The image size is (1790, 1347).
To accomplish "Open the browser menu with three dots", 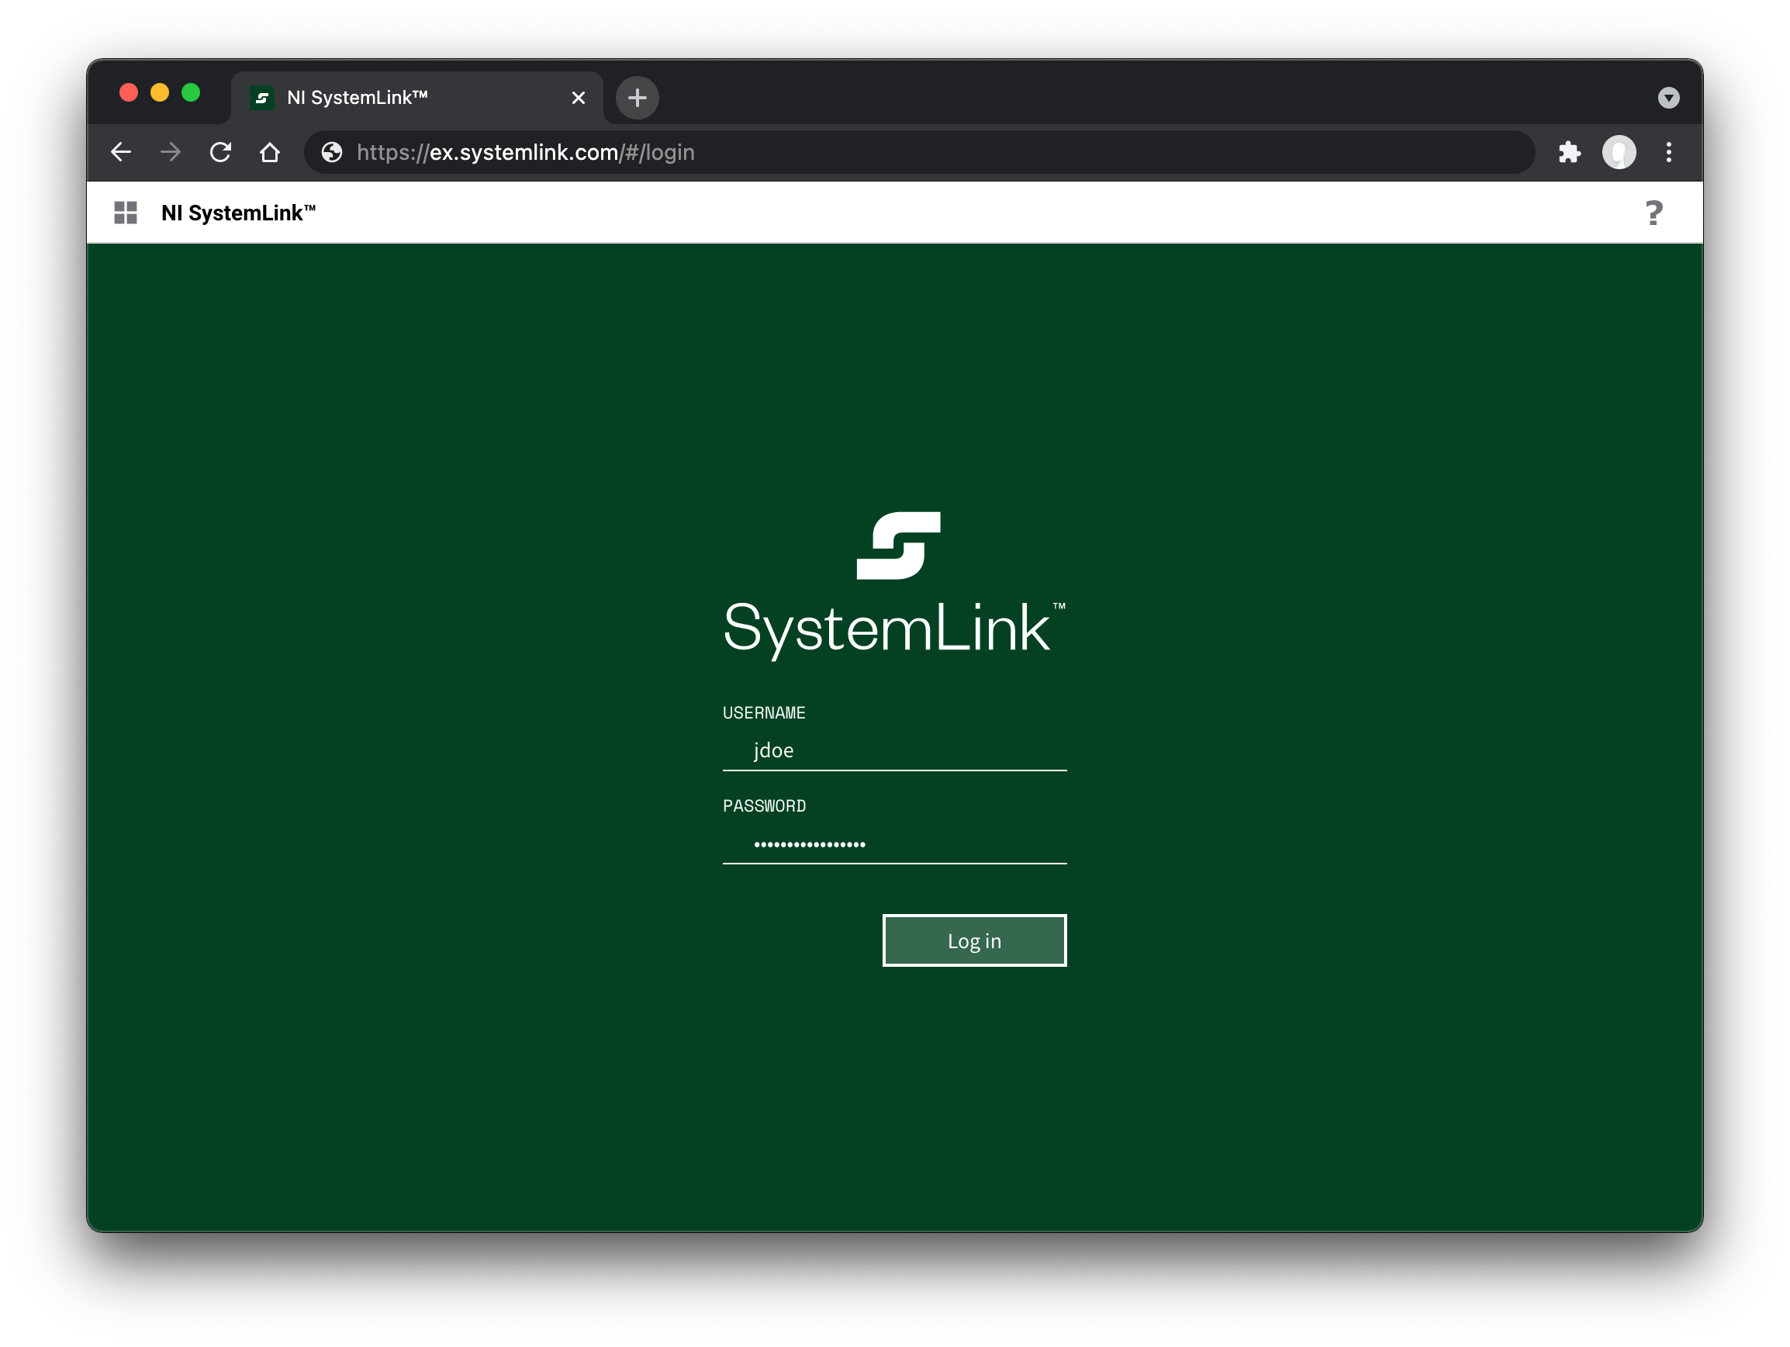I will [1667, 152].
